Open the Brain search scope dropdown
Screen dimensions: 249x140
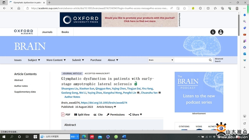[x=161, y=60]
